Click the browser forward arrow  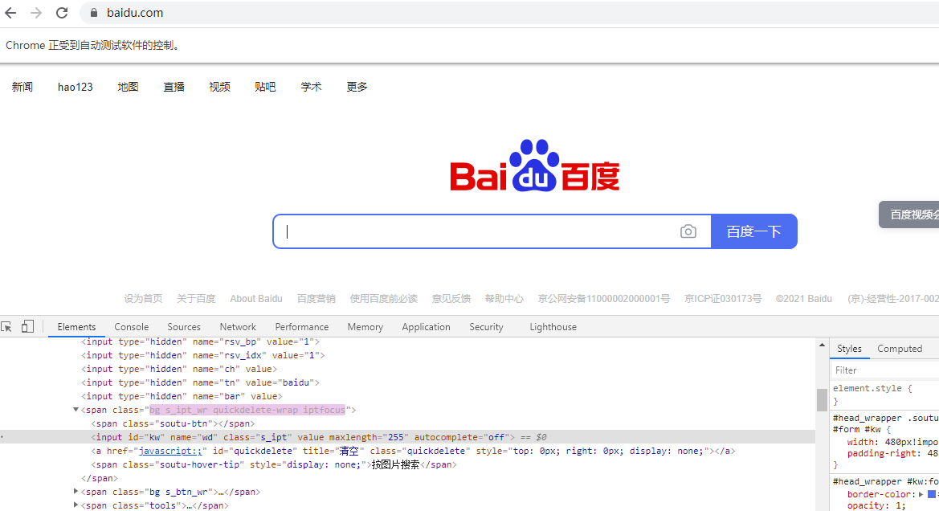pos(36,13)
